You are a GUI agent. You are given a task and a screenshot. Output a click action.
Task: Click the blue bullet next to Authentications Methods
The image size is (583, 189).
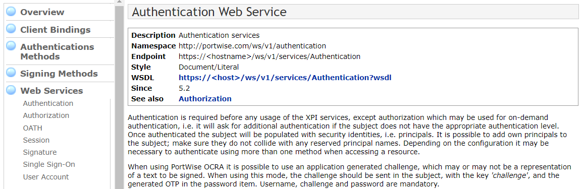click(12, 46)
